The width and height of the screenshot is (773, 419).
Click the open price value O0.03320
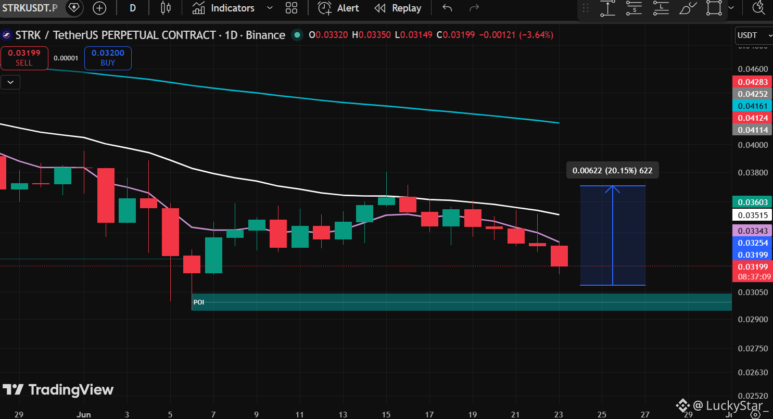click(328, 35)
